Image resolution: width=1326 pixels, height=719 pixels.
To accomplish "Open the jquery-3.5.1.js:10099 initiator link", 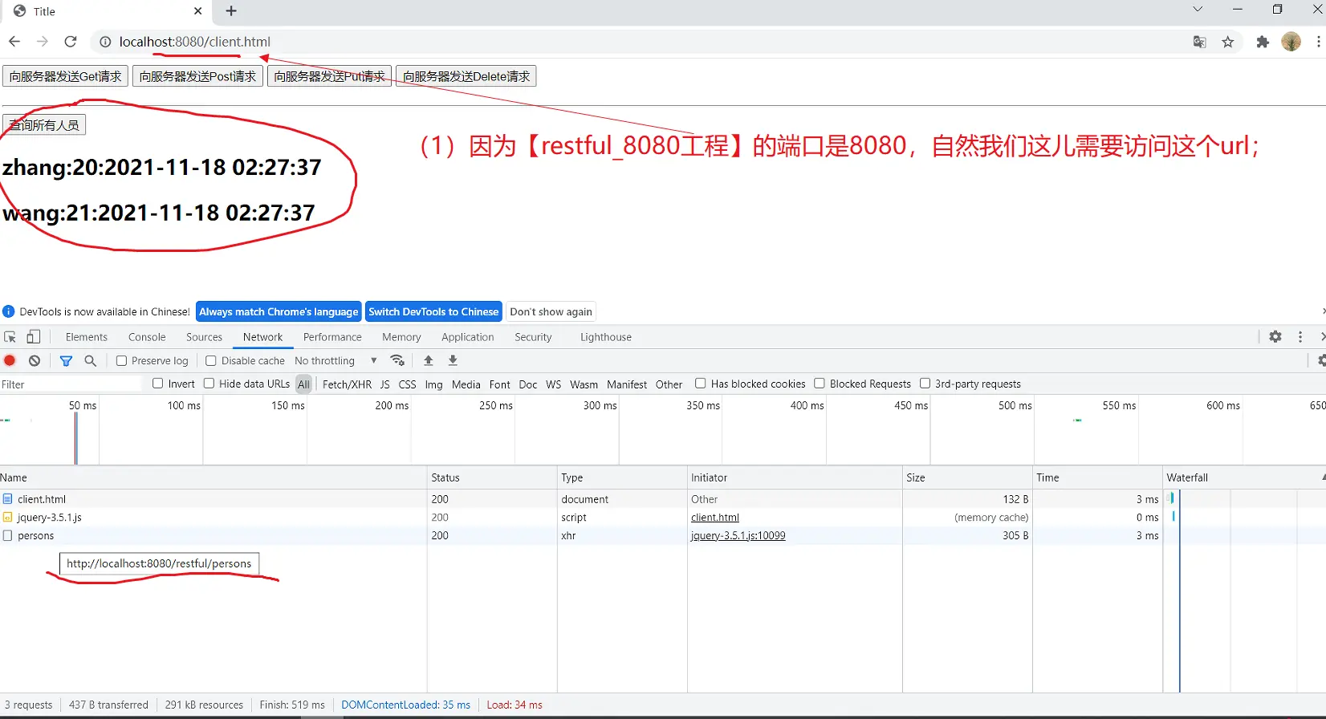I will pos(738,535).
